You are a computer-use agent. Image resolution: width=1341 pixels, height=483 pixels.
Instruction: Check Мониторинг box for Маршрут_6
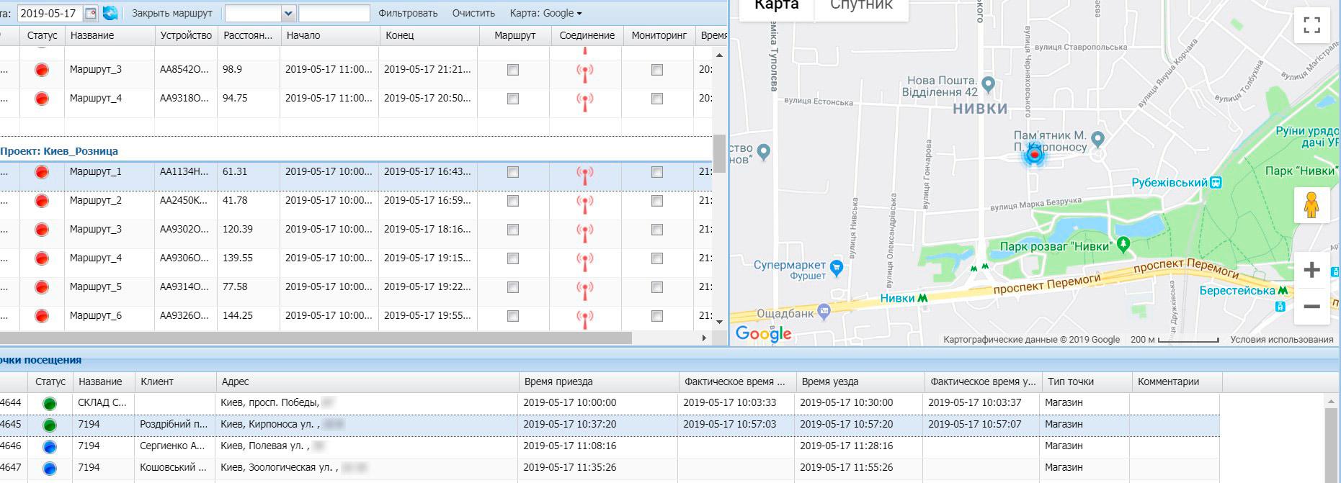656,316
